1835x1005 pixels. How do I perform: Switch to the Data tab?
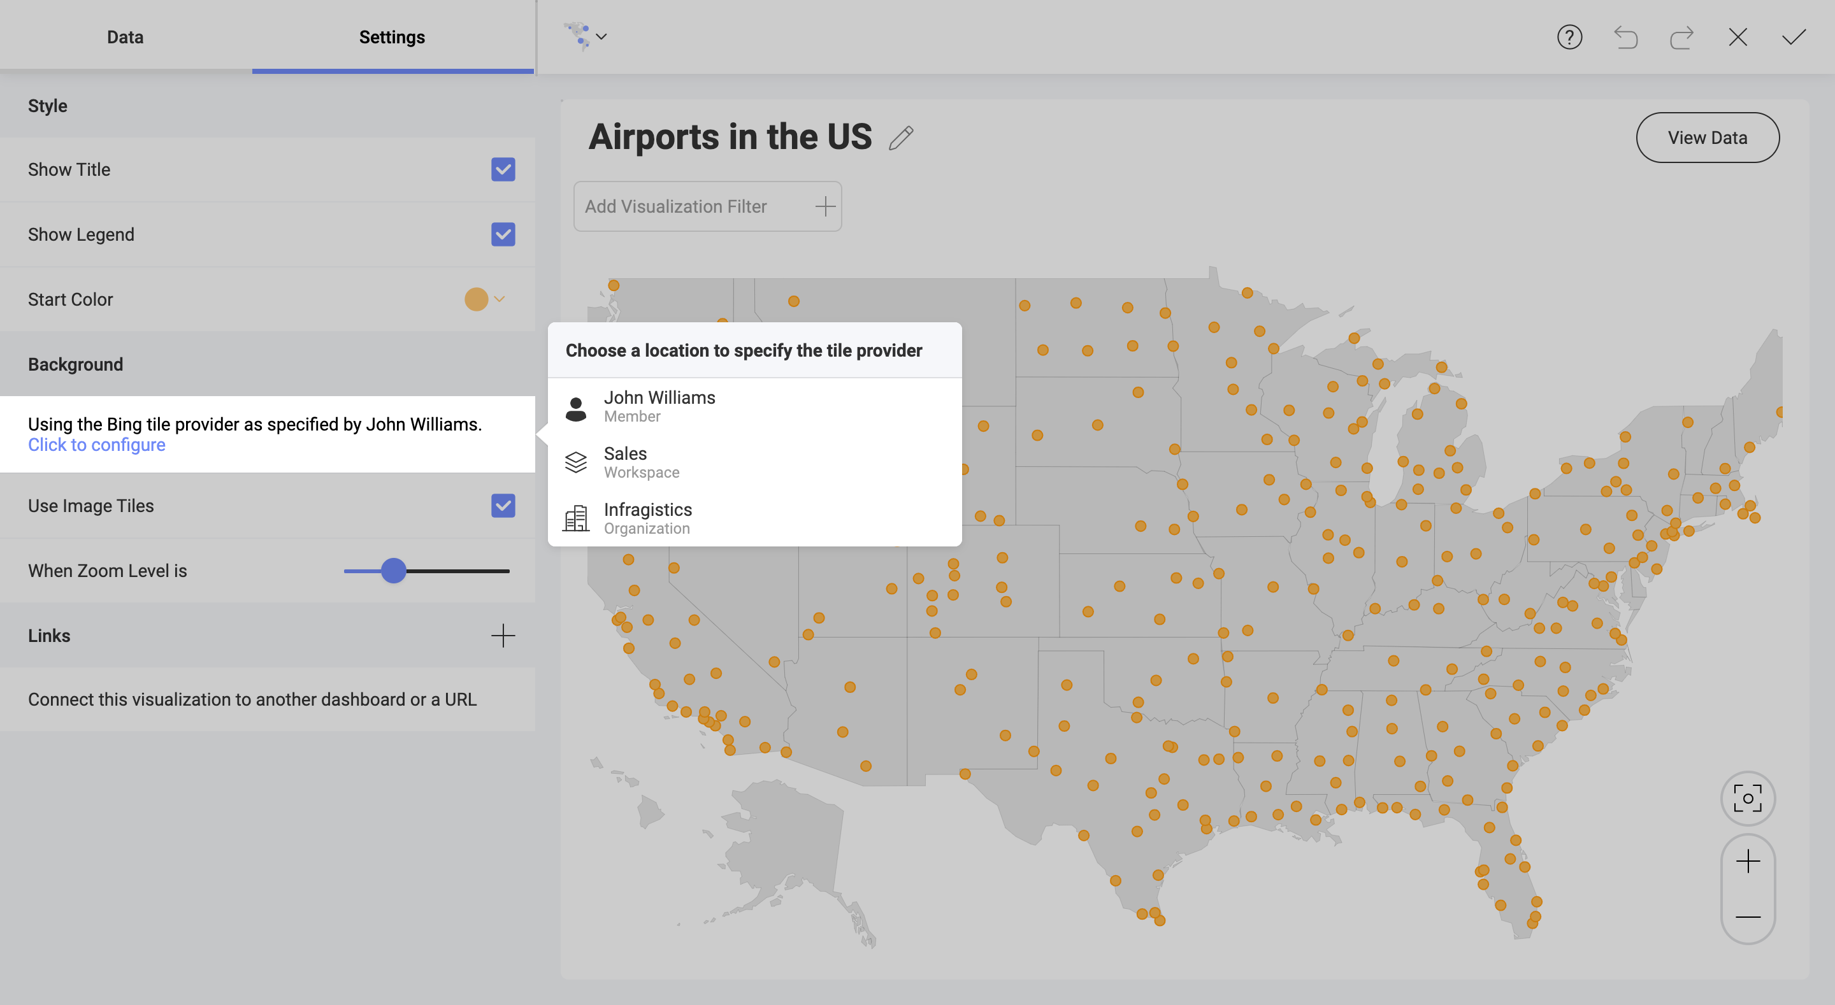click(126, 37)
